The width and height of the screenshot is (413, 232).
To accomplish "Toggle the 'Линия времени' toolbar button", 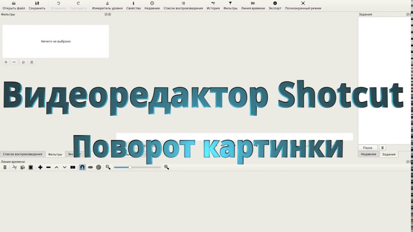I will click(x=253, y=5).
